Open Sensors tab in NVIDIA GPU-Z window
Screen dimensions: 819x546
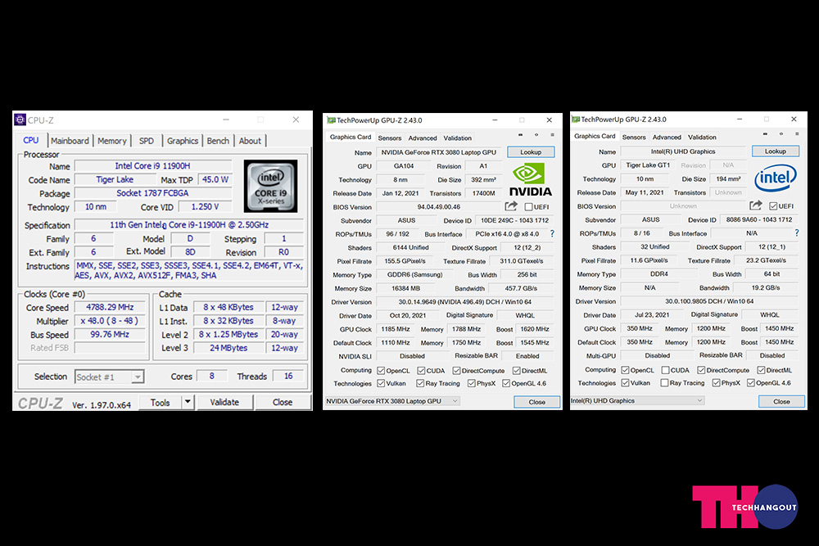click(390, 138)
